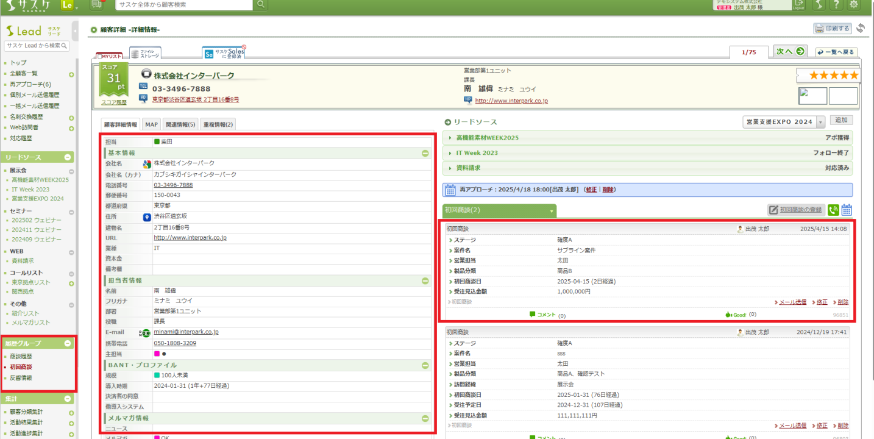The height and width of the screenshot is (439, 874).
Task: Click the refresh arrows icon beside print
Action: [861, 28]
